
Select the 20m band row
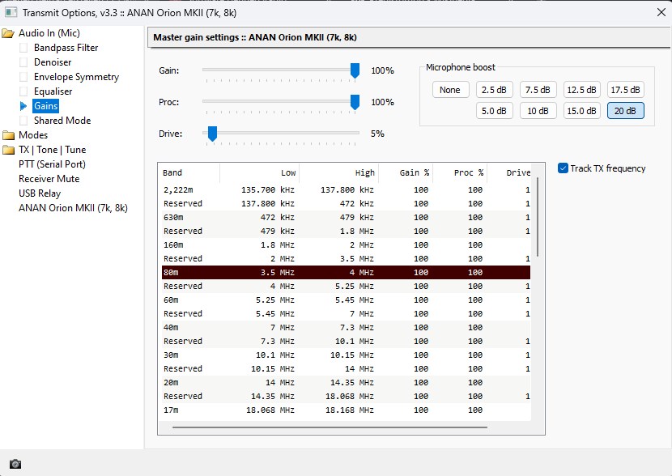point(346,382)
